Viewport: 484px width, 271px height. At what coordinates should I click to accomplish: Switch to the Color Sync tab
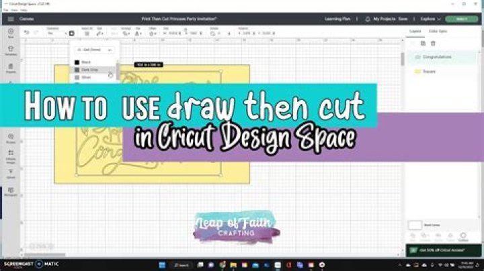tap(437, 31)
